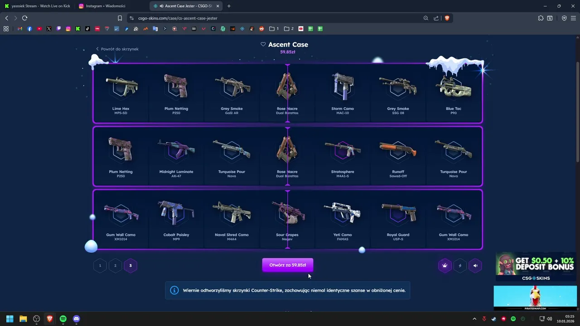Open the Windows Start menu
The width and height of the screenshot is (580, 326).
click(x=10, y=319)
